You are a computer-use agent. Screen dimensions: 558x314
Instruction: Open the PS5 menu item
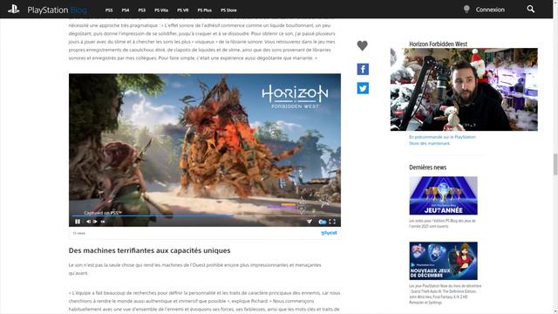(109, 10)
